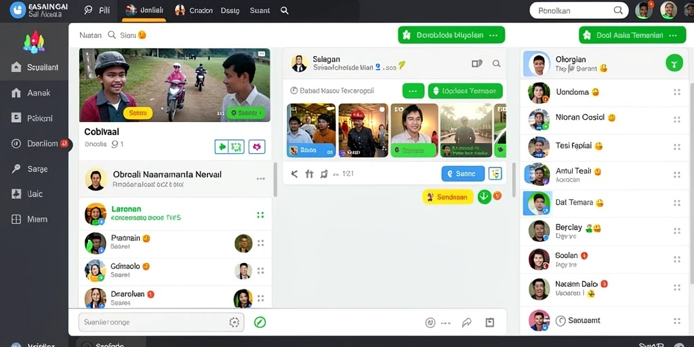Open the second profile avatar in top right
This screenshot has height=347, width=694.
pos(669,10)
